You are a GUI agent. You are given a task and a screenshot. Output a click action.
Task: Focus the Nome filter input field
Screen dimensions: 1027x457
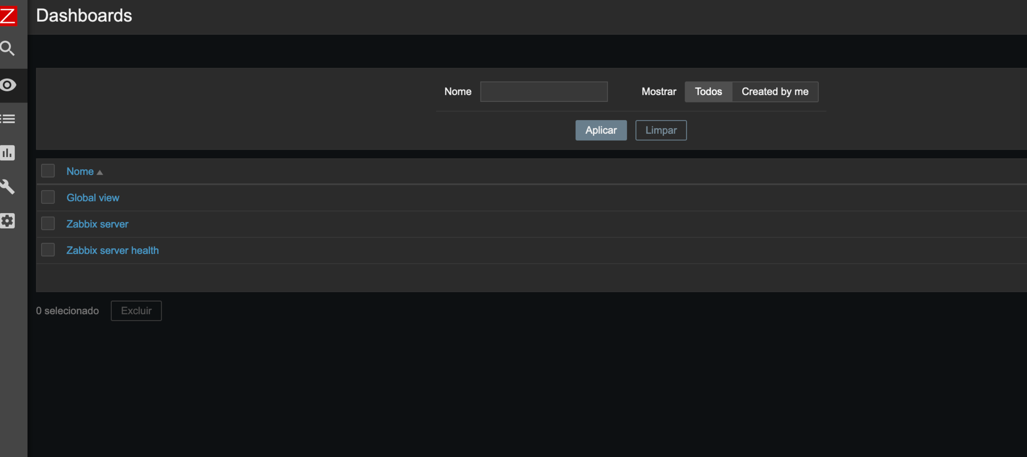pyautogui.click(x=544, y=92)
